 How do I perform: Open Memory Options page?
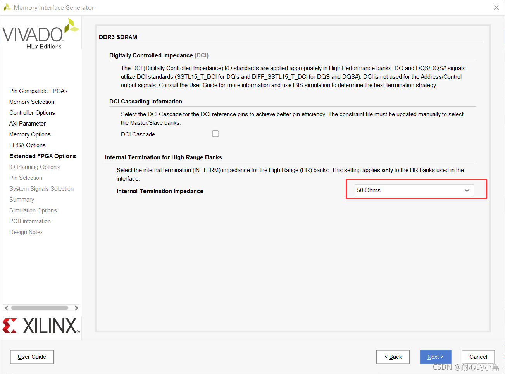(30, 134)
